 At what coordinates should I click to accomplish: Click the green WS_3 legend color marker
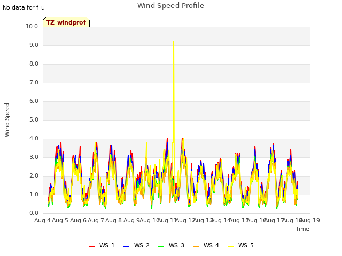click(x=161, y=246)
